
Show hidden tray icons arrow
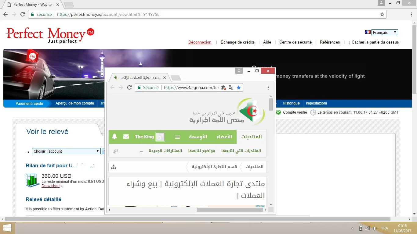coord(353,228)
